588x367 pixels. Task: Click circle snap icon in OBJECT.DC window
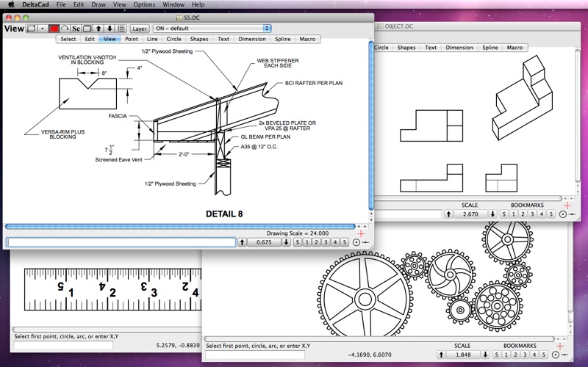[563, 214]
